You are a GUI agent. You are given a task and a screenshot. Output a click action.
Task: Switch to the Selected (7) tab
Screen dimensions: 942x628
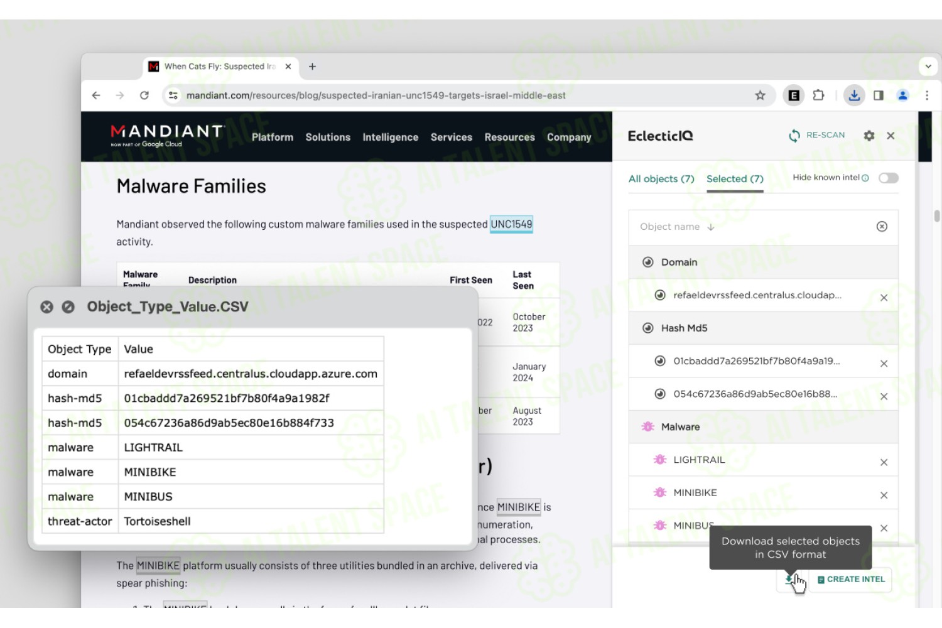pyautogui.click(x=735, y=179)
